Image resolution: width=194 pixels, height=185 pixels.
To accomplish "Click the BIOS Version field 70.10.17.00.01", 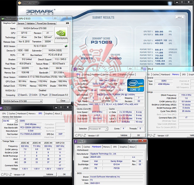I will (x=40, y=46).
